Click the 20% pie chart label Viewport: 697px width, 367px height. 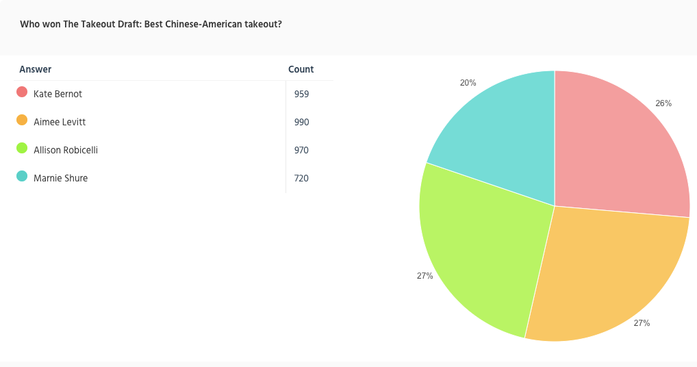(x=468, y=83)
